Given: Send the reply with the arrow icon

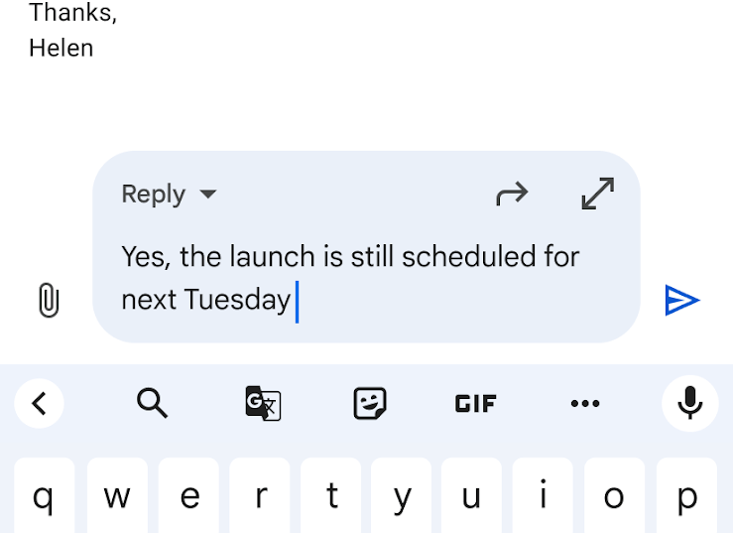Looking at the screenshot, I should (x=682, y=300).
